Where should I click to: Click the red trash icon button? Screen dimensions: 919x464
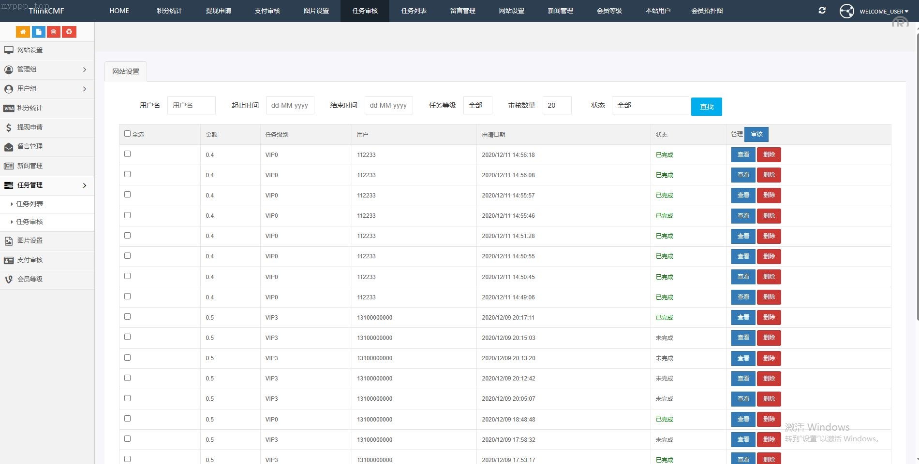click(x=54, y=32)
